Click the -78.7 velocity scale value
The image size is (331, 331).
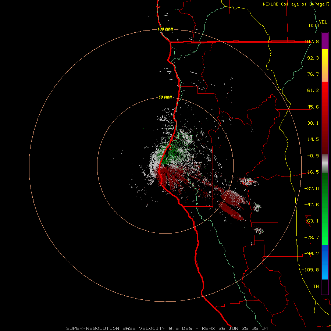pyautogui.click(x=312, y=238)
